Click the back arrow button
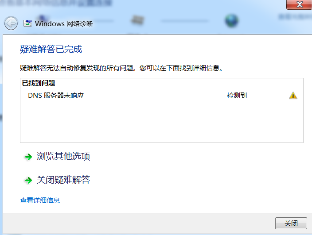 11,23
